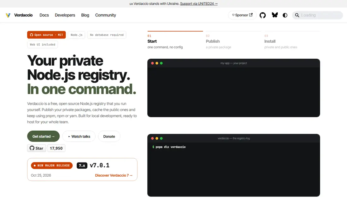Click yellow dot on my-app terminal window
This screenshot has height=217, width=347.
click(x=157, y=63)
